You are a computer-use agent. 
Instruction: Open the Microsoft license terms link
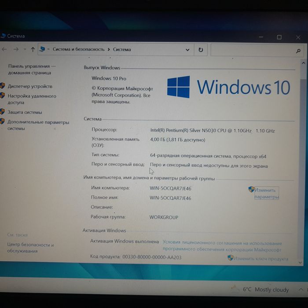click(x=222, y=246)
